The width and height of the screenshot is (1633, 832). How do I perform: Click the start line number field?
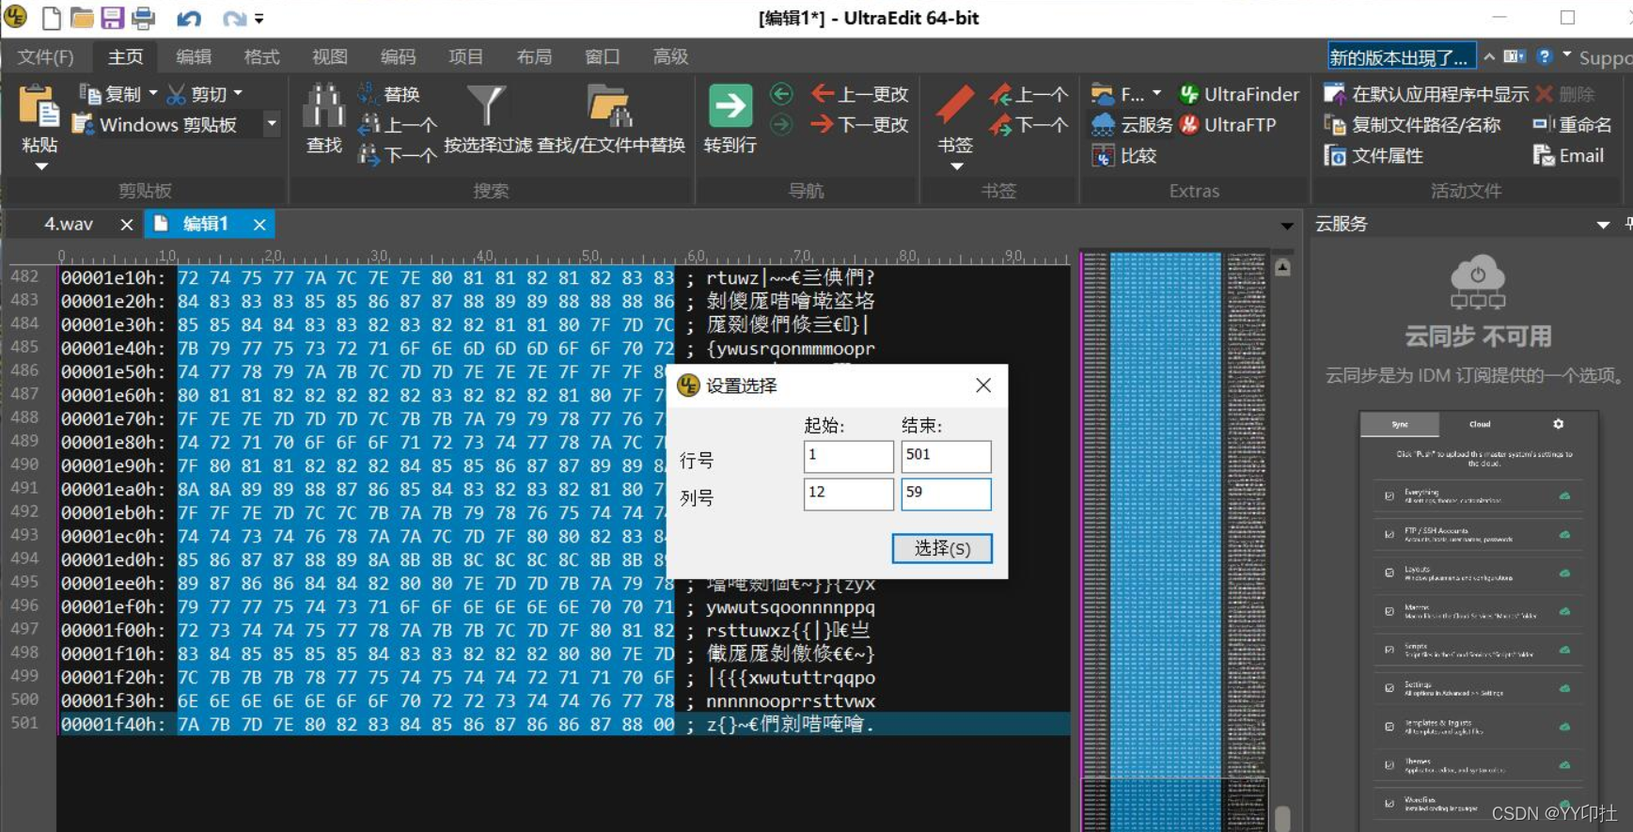pos(848,456)
